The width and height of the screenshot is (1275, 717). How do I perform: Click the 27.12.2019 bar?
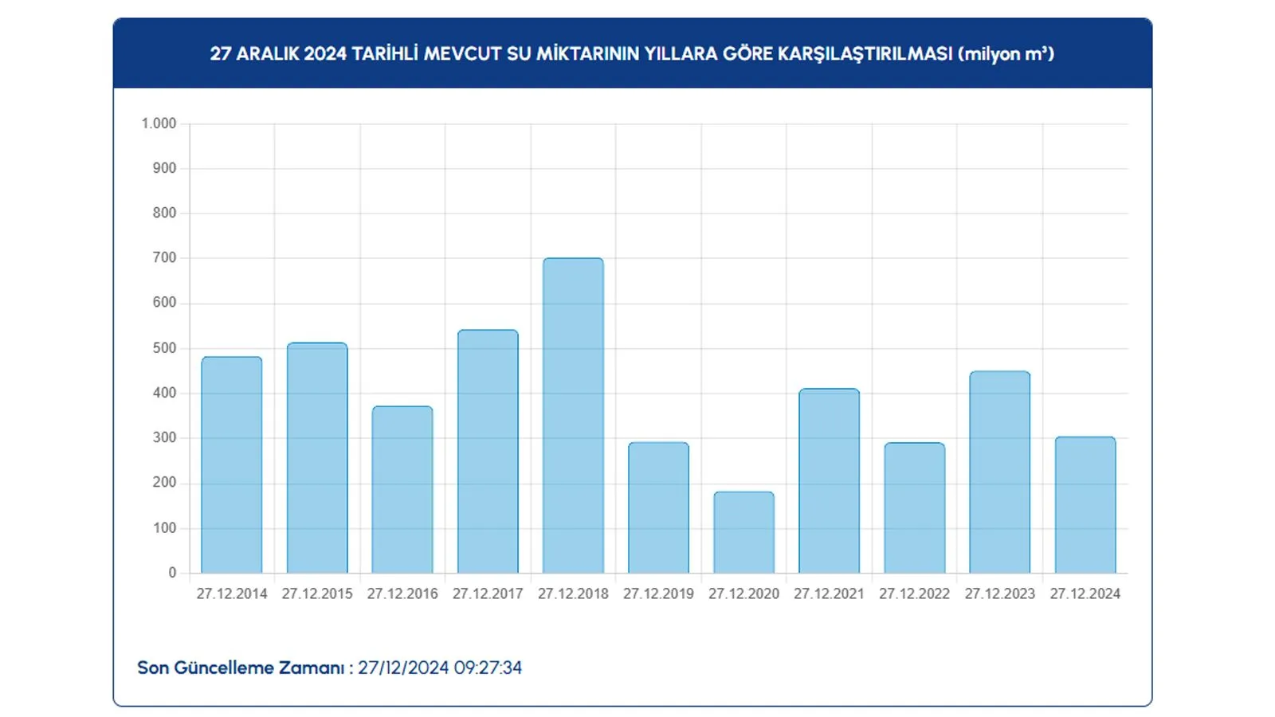658,507
